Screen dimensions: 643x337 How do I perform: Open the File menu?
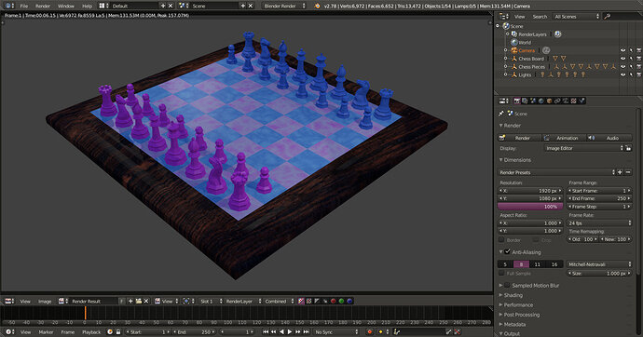[x=24, y=6]
